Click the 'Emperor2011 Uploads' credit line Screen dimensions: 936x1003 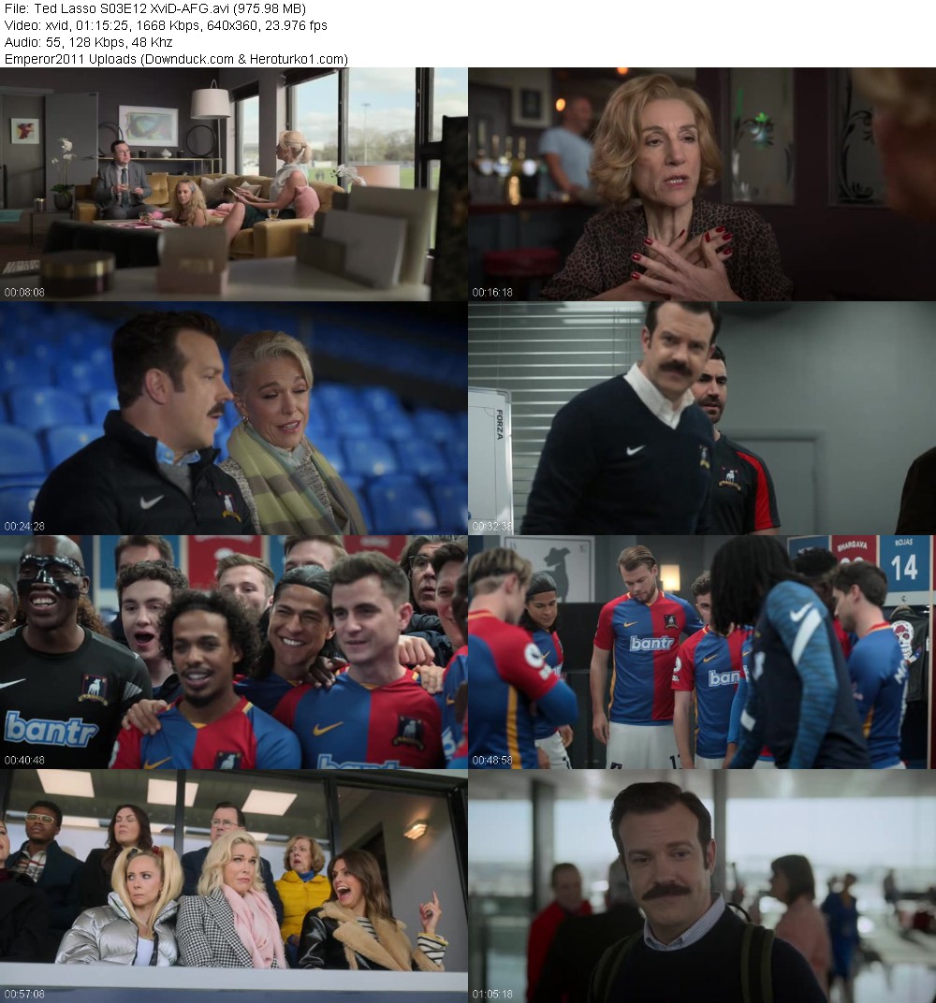[x=176, y=60]
